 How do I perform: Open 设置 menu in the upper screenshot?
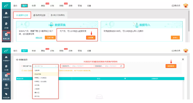[x=89, y=6]
